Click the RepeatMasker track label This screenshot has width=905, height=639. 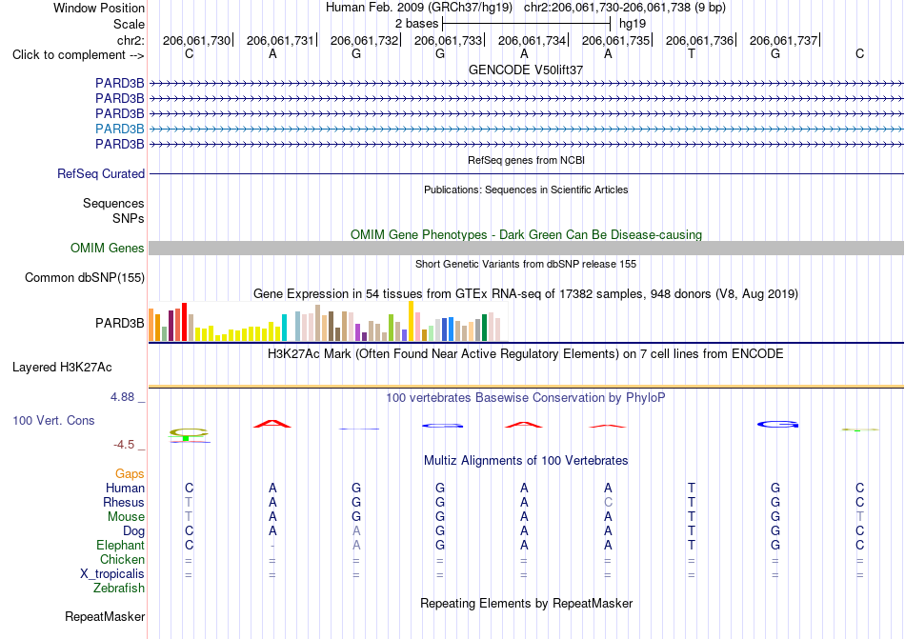pos(105,616)
